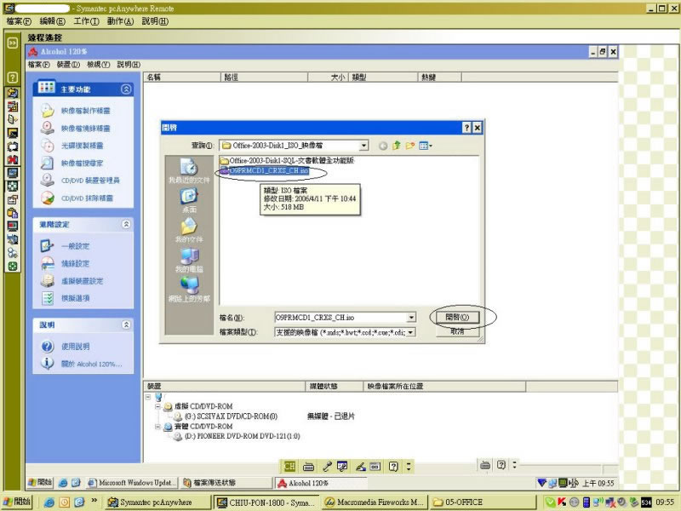The image size is (681, 511).
Task: Click the 檔名 filename input field
Action: pyautogui.click(x=340, y=318)
